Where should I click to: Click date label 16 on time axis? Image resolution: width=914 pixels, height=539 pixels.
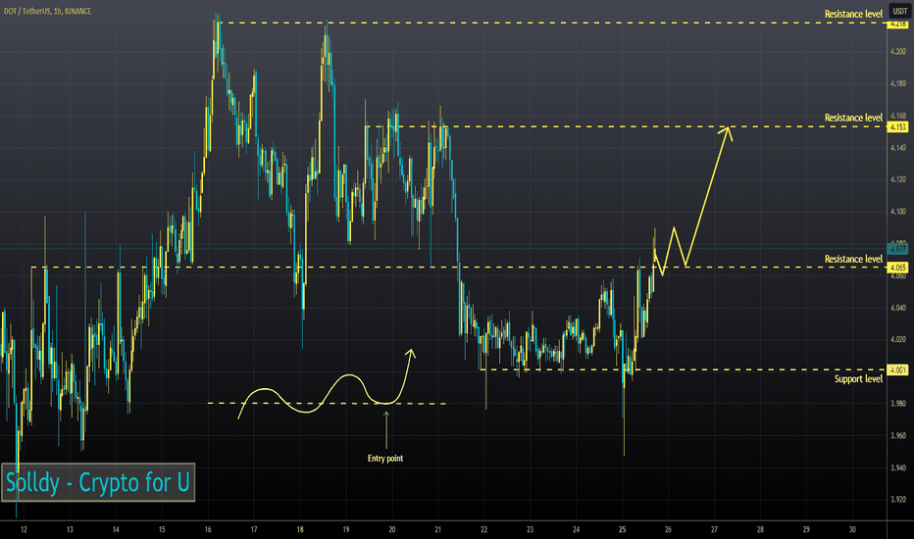[208, 529]
